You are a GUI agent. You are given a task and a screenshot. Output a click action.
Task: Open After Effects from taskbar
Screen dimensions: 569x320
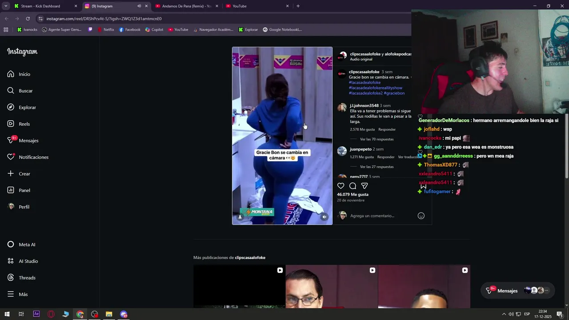36,314
